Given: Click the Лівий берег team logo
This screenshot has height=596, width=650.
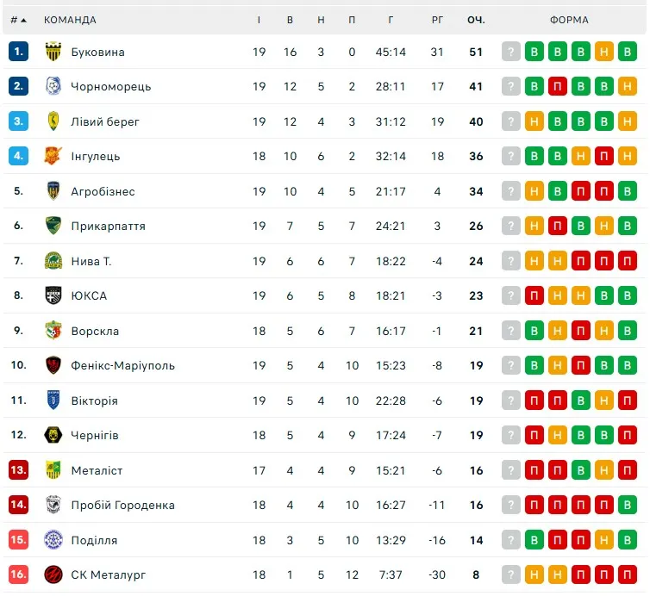Looking at the screenshot, I should tap(53, 121).
